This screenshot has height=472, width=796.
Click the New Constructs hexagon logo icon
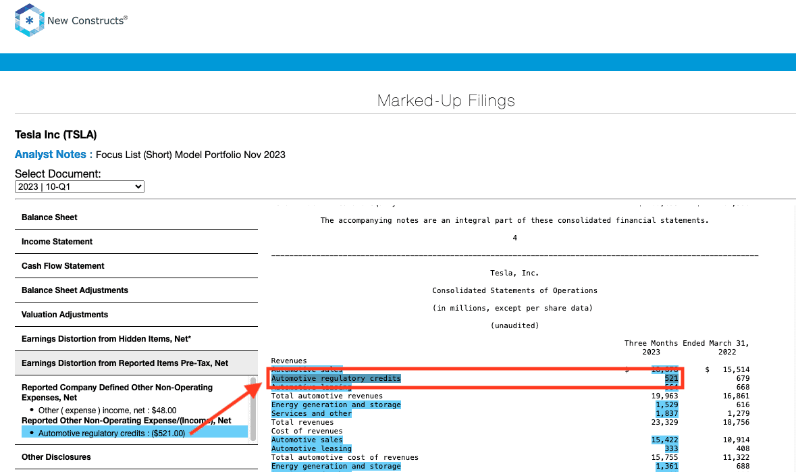tap(30, 20)
